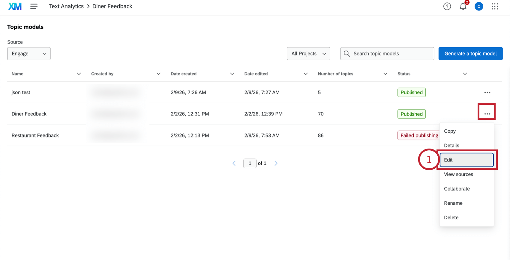Expand the Name column sort chevron

(79, 74)
